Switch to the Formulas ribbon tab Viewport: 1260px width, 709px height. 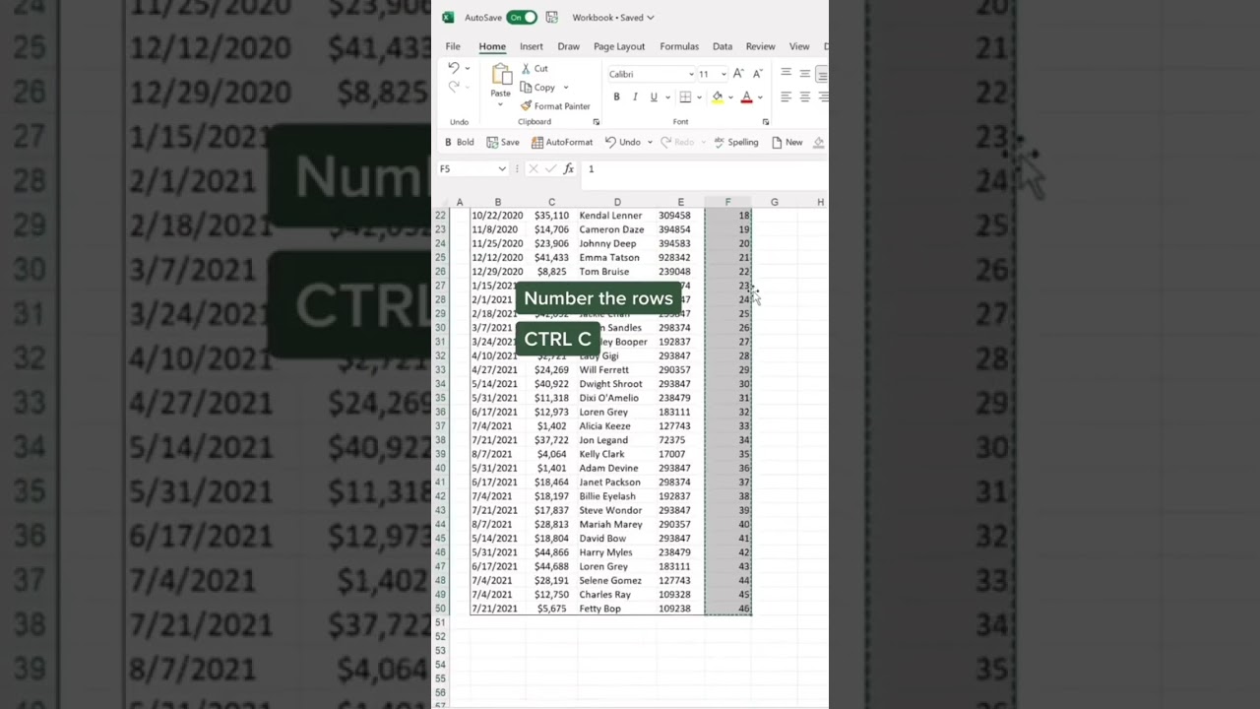click(679, 46)
